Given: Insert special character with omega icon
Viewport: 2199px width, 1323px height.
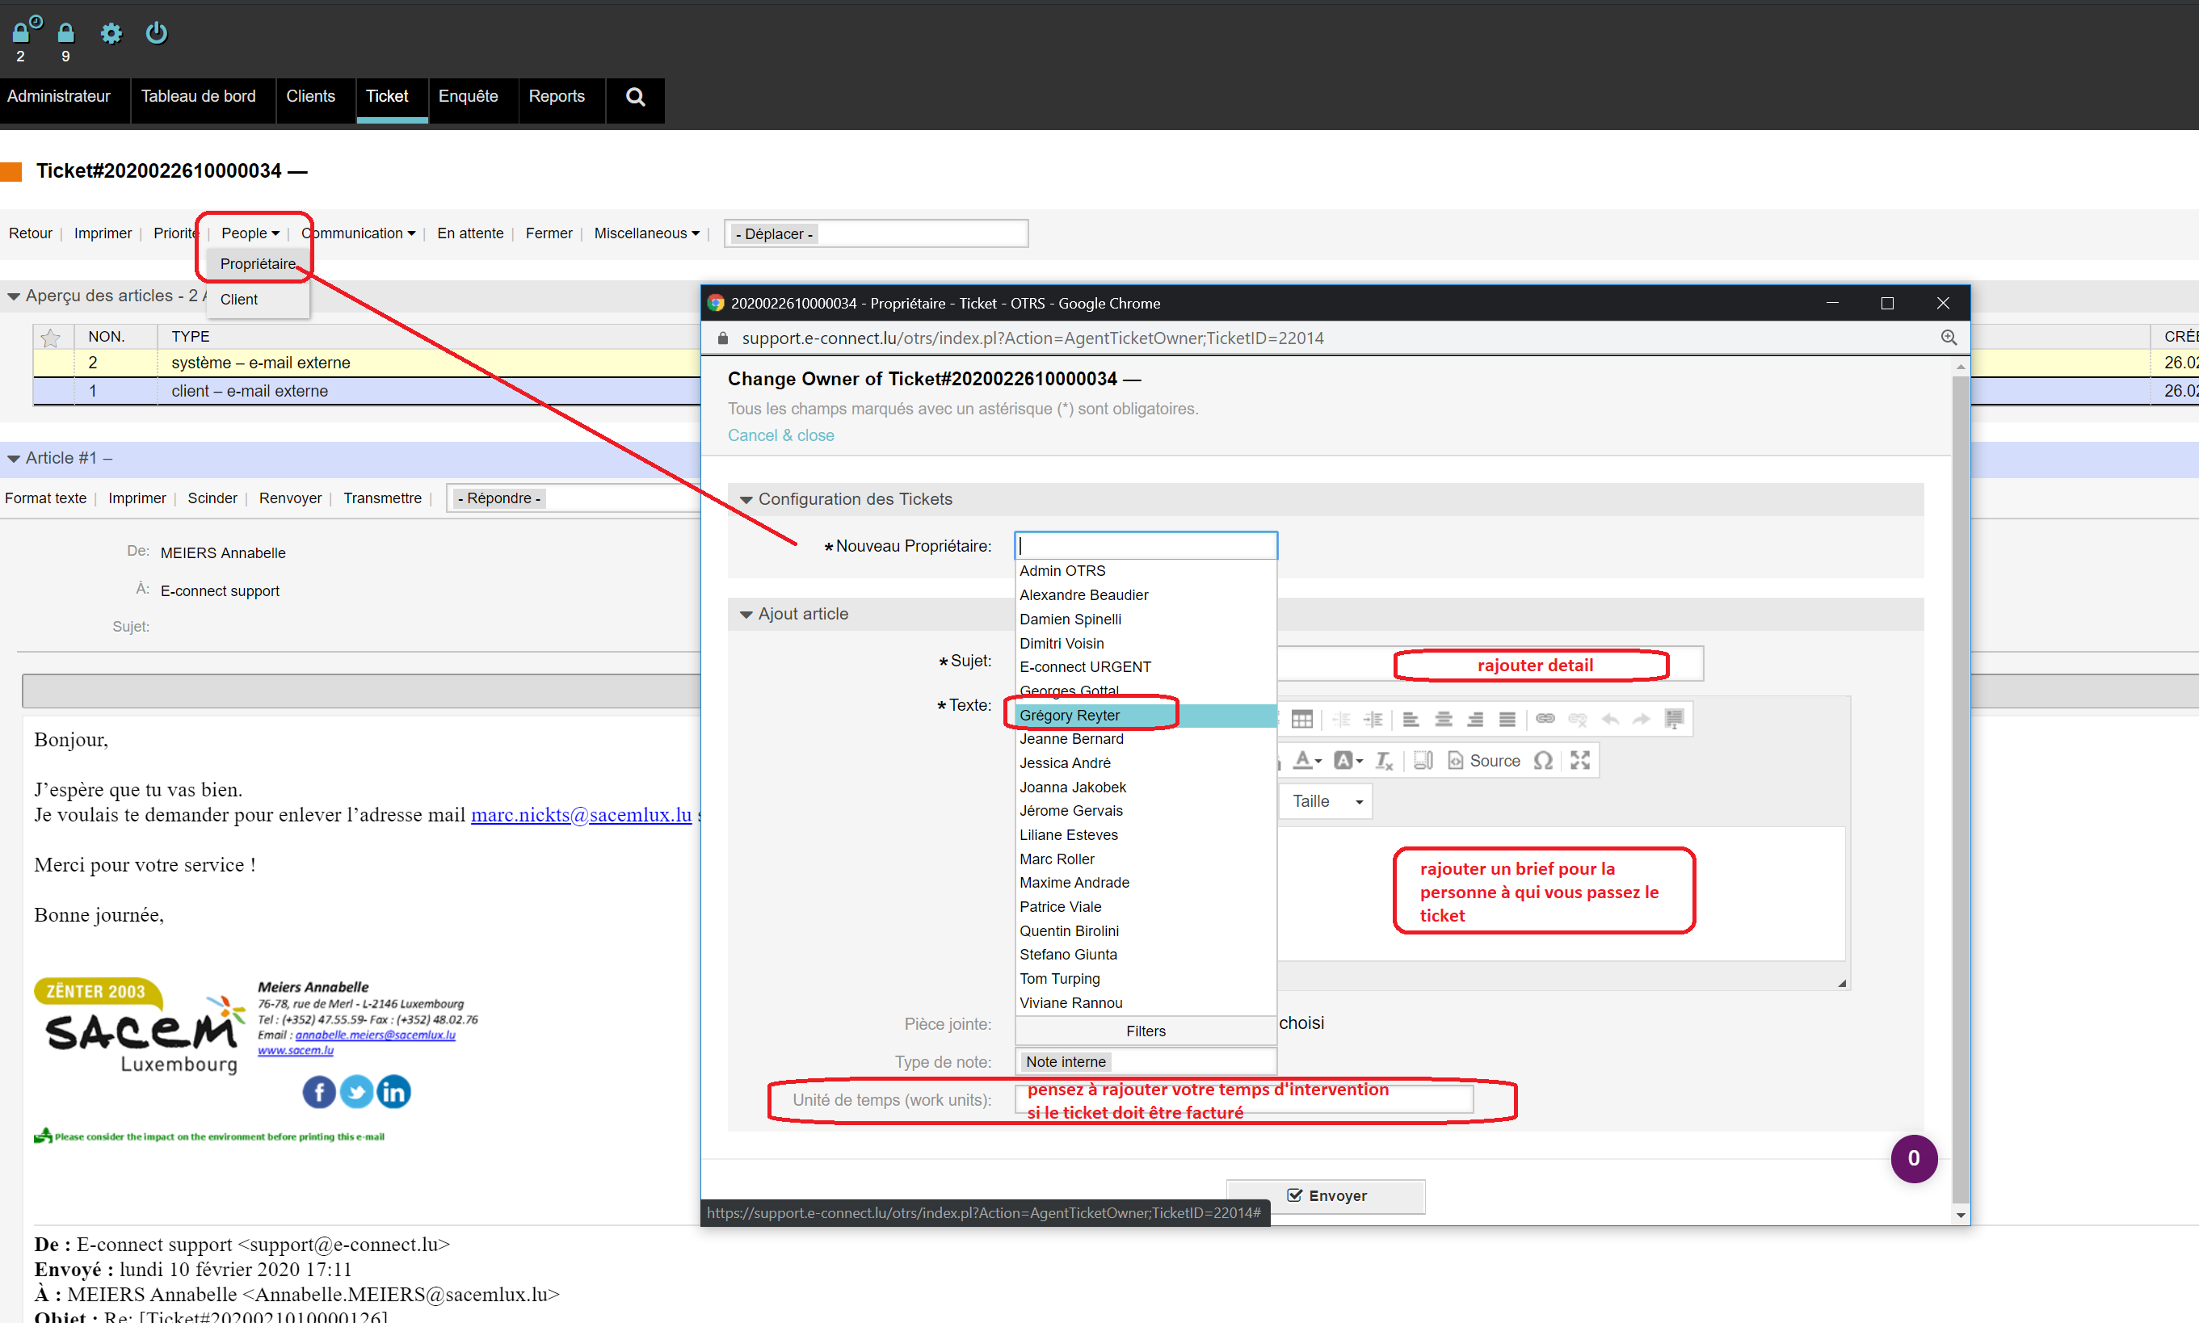Looking at the screenshot, I should (1543, 761).
